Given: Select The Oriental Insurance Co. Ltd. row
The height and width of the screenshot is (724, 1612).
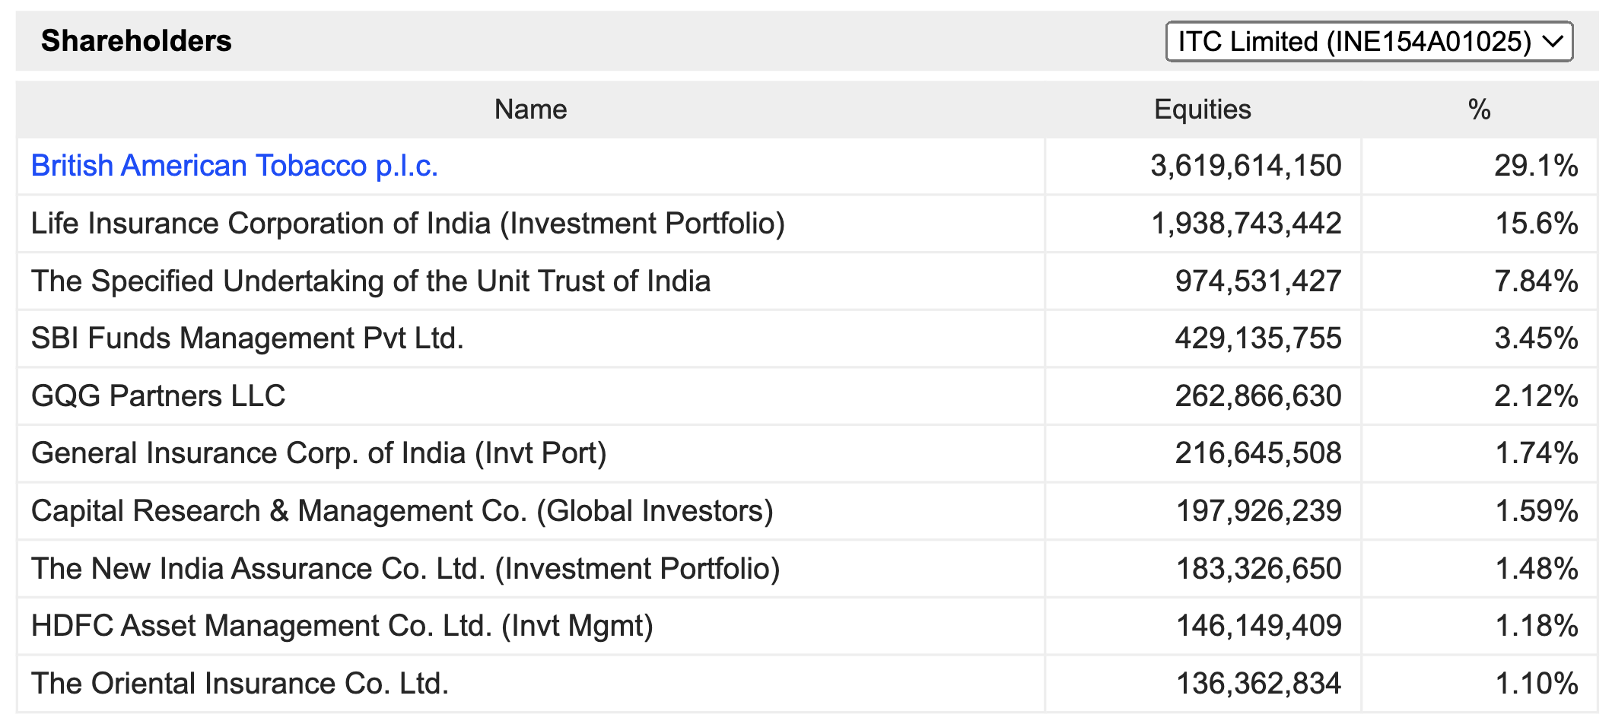Looking at the screenshot, I should 807,684.
